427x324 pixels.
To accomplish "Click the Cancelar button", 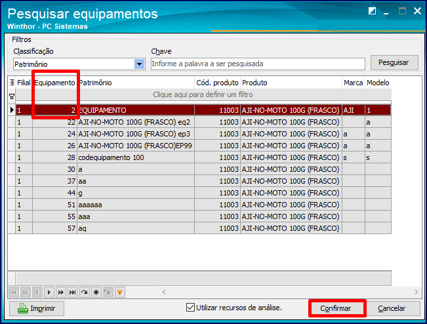I will [393, 308].
